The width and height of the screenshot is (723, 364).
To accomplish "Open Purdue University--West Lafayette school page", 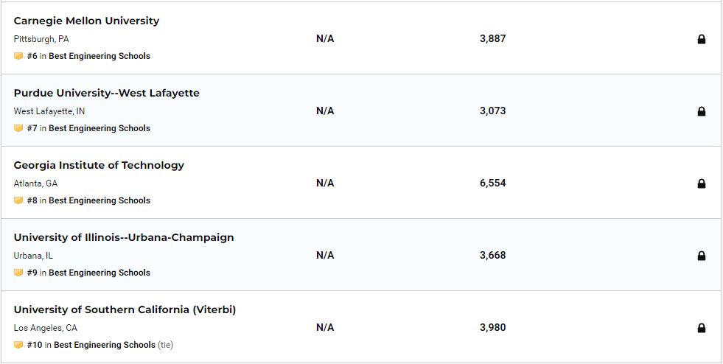I will [106, 93].
